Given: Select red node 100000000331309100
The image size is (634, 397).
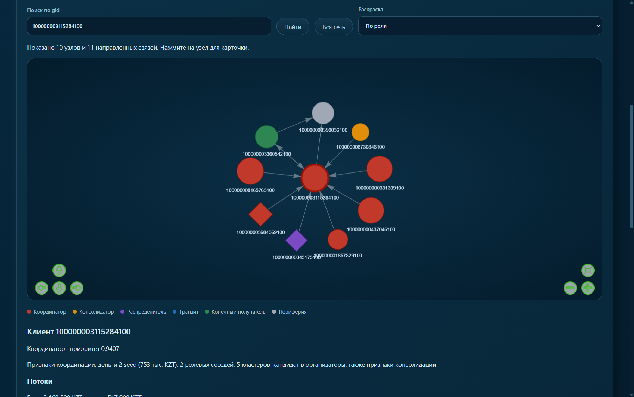Looking at the screenshot, I should click(380, 169).
